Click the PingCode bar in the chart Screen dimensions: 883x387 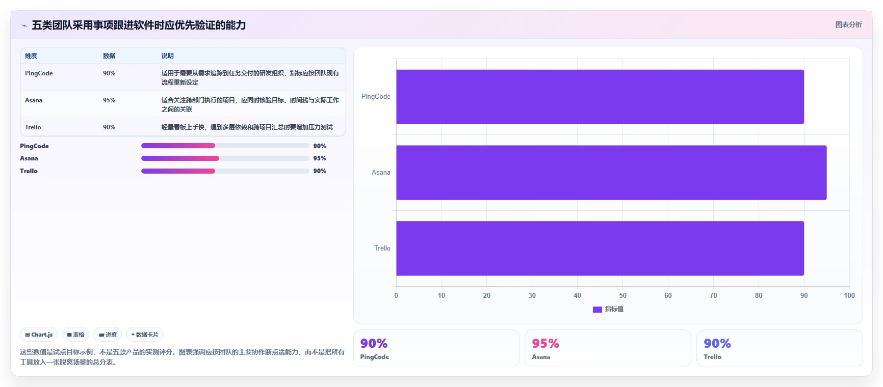tap(600, 97)
